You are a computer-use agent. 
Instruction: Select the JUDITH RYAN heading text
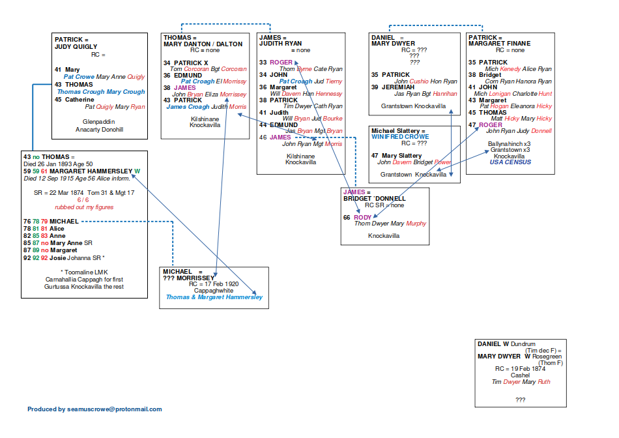click(x=281, y=44)
